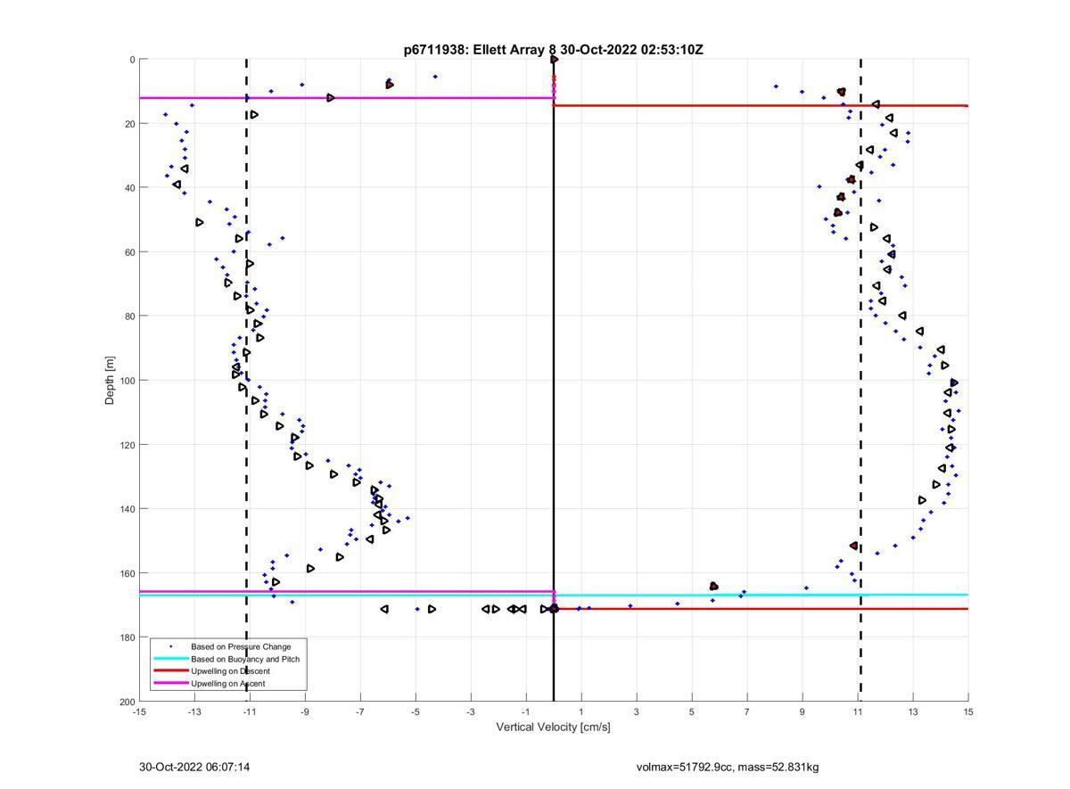Click y-axis depth tick label '120'
The height and width of the screenshot is (789, 1070).
127,445
